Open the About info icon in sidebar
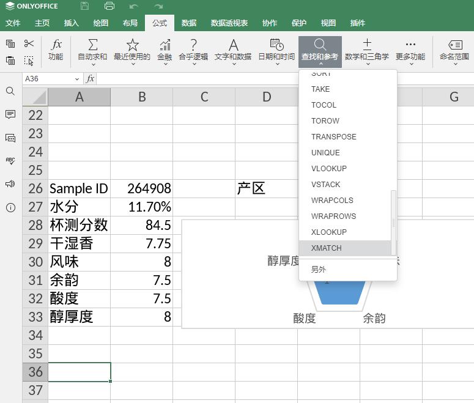The image size is (474, 403). [x=10, y=208]
